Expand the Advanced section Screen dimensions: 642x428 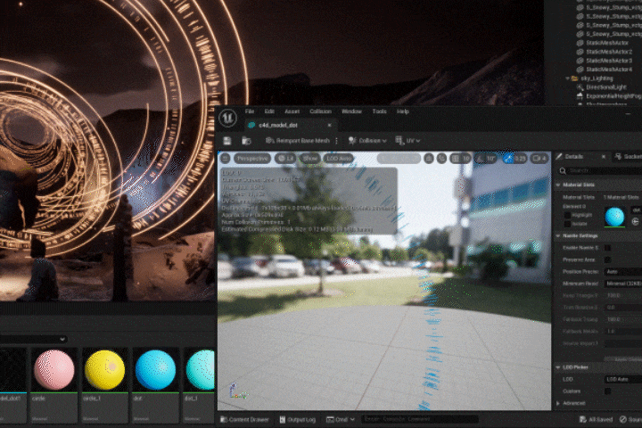(558, 403)
